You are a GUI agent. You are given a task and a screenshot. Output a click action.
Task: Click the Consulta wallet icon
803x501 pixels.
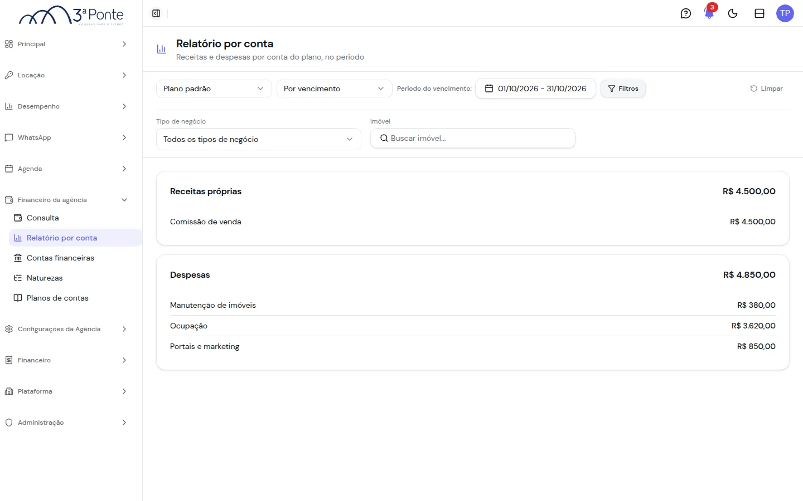click(x=18, y=218)
